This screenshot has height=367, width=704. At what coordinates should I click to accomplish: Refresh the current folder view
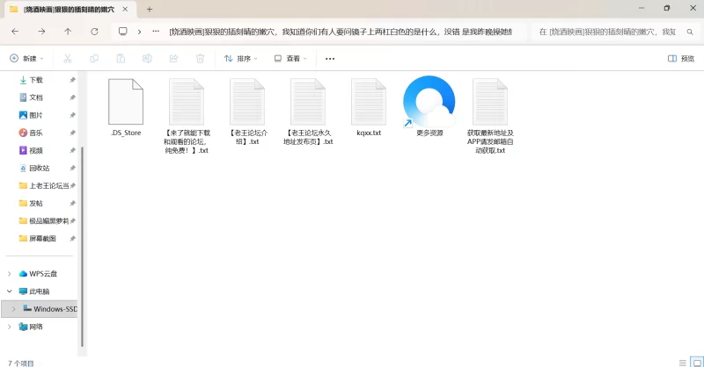[94, 31]
